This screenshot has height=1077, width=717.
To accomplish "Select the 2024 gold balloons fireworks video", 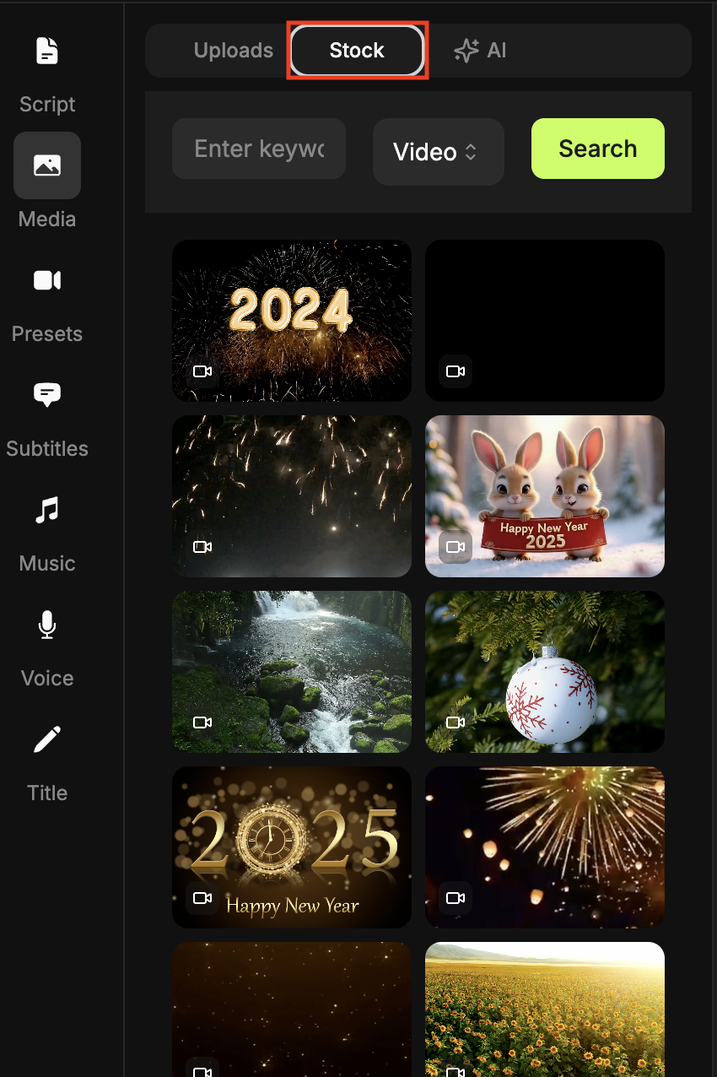I will (292, 321).
